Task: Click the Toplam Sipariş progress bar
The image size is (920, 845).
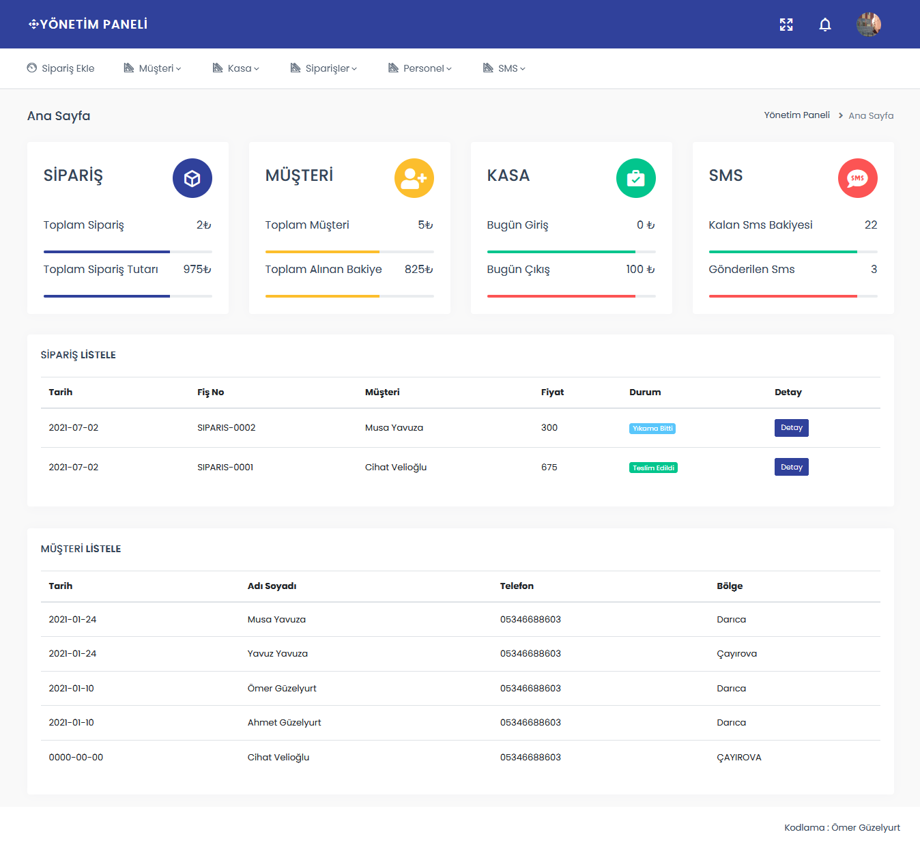Action: tap(128, 252)
